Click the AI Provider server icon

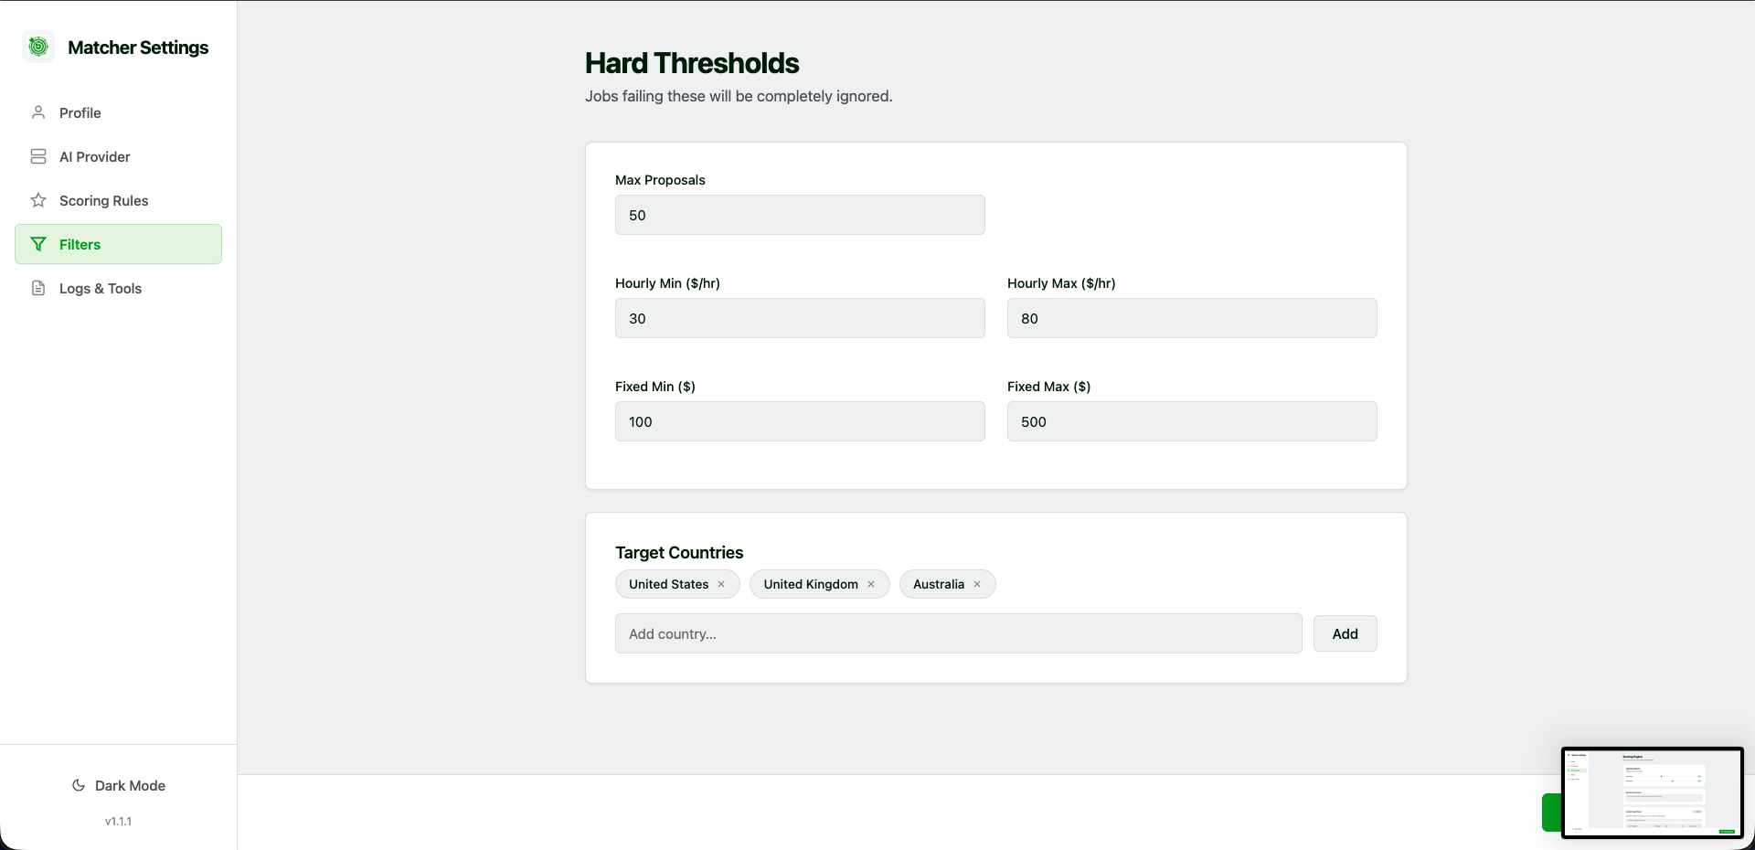pyautogui.click(x=38, y=156)
